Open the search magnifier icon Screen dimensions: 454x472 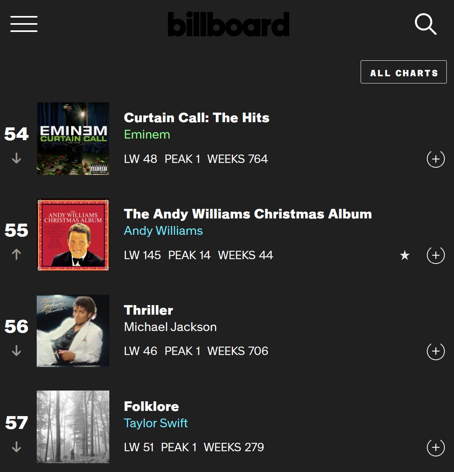click(425, 24)
